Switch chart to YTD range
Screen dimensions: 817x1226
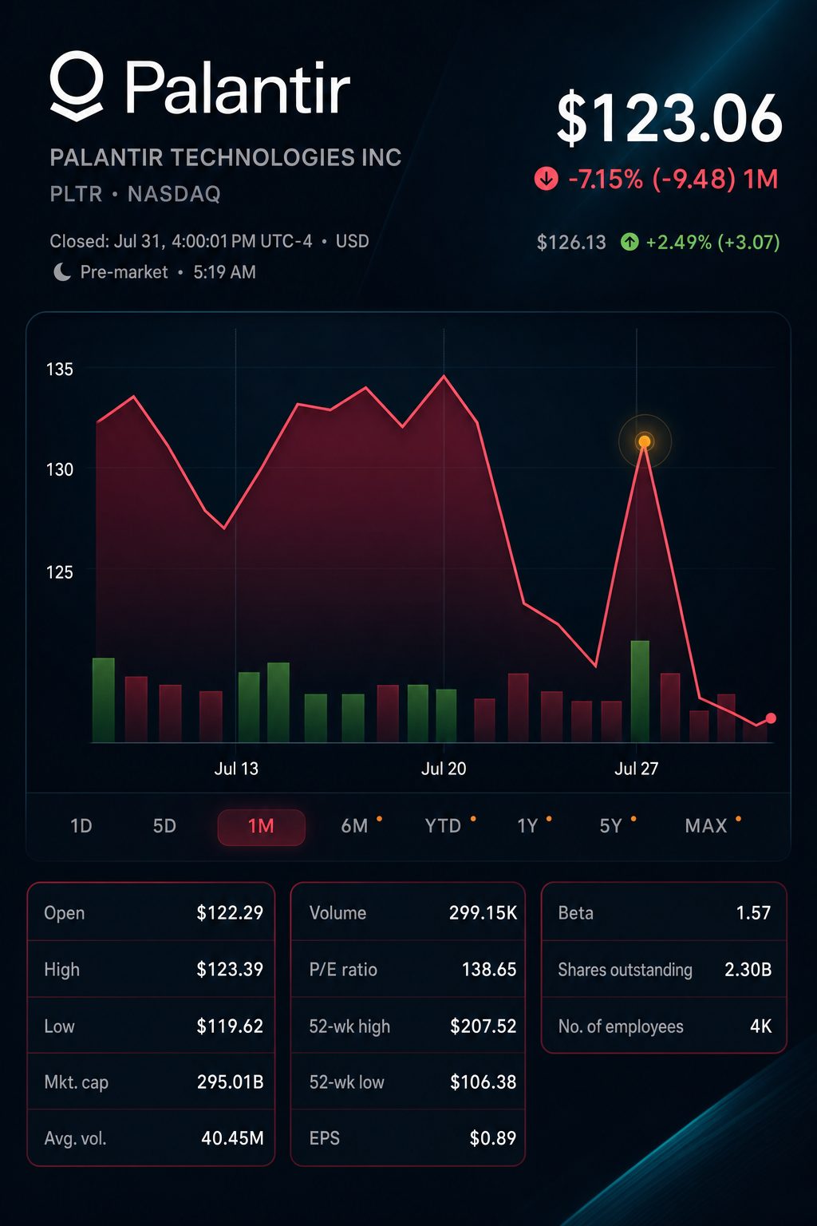(x=443, y=826)
